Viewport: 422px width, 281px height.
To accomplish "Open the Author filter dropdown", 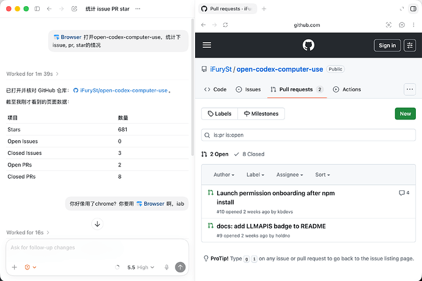I will tap(224, 174).
